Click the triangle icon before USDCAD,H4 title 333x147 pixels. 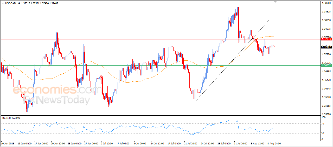3,3
